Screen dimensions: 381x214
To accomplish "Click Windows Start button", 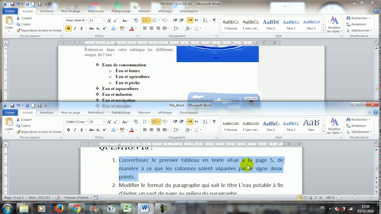I will 7,208.
